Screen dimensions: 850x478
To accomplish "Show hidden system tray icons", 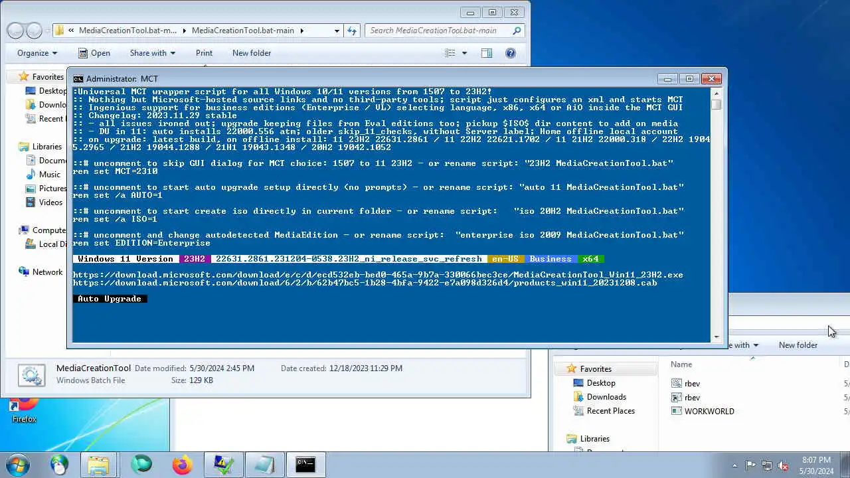I will point(734,465).
